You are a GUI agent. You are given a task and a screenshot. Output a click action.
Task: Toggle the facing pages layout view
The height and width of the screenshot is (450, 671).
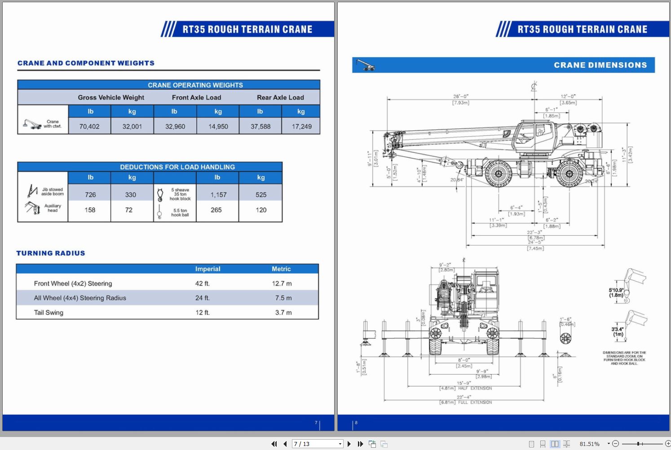pos(556,444)
